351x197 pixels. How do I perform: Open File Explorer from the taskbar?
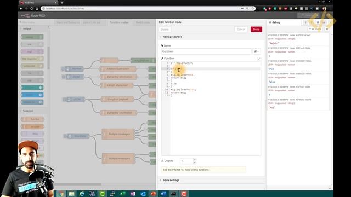71,194
